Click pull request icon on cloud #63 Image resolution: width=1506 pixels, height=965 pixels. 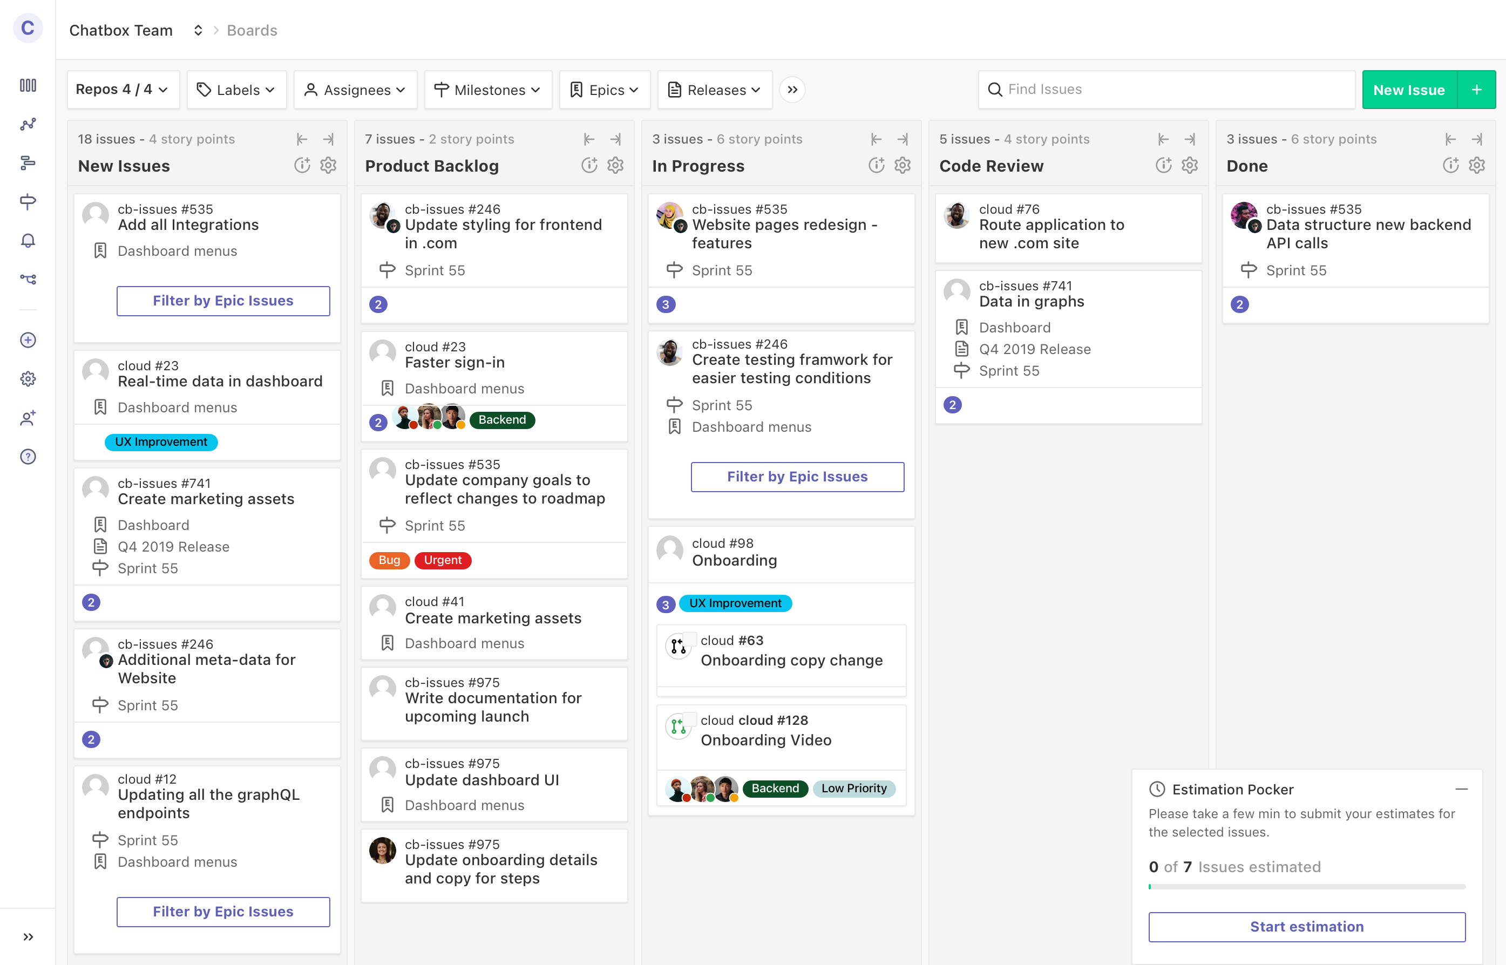[678, 647]
